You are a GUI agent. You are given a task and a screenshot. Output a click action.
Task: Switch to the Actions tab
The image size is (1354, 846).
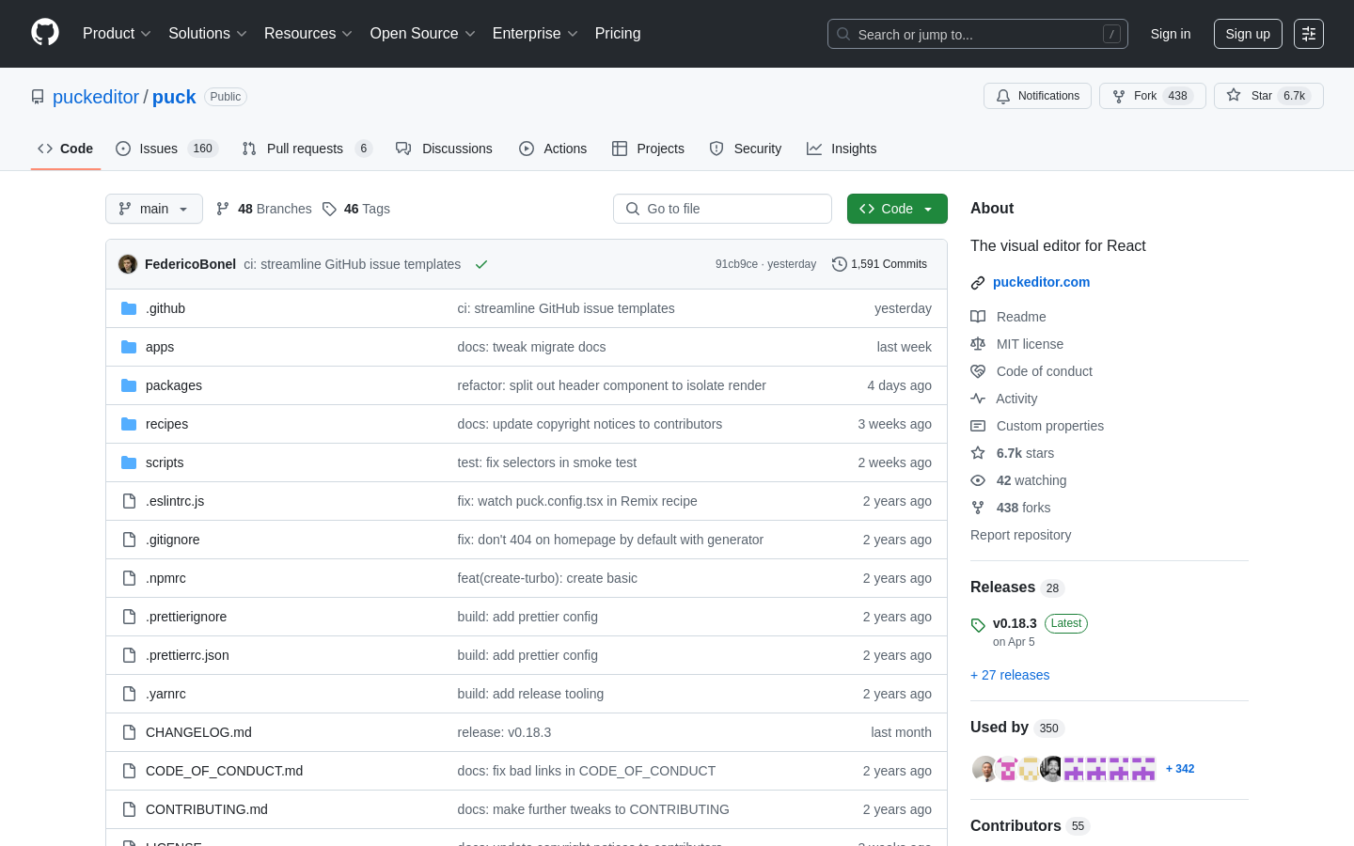[553, 149]
